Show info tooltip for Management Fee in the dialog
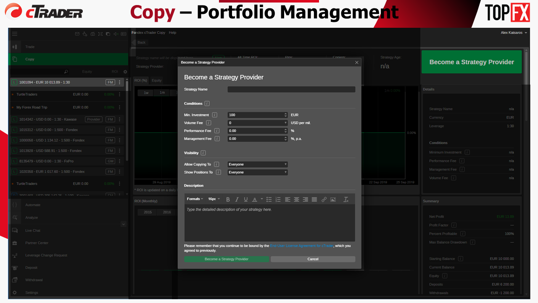The image size is (538, 303). (x=217, y=139)
